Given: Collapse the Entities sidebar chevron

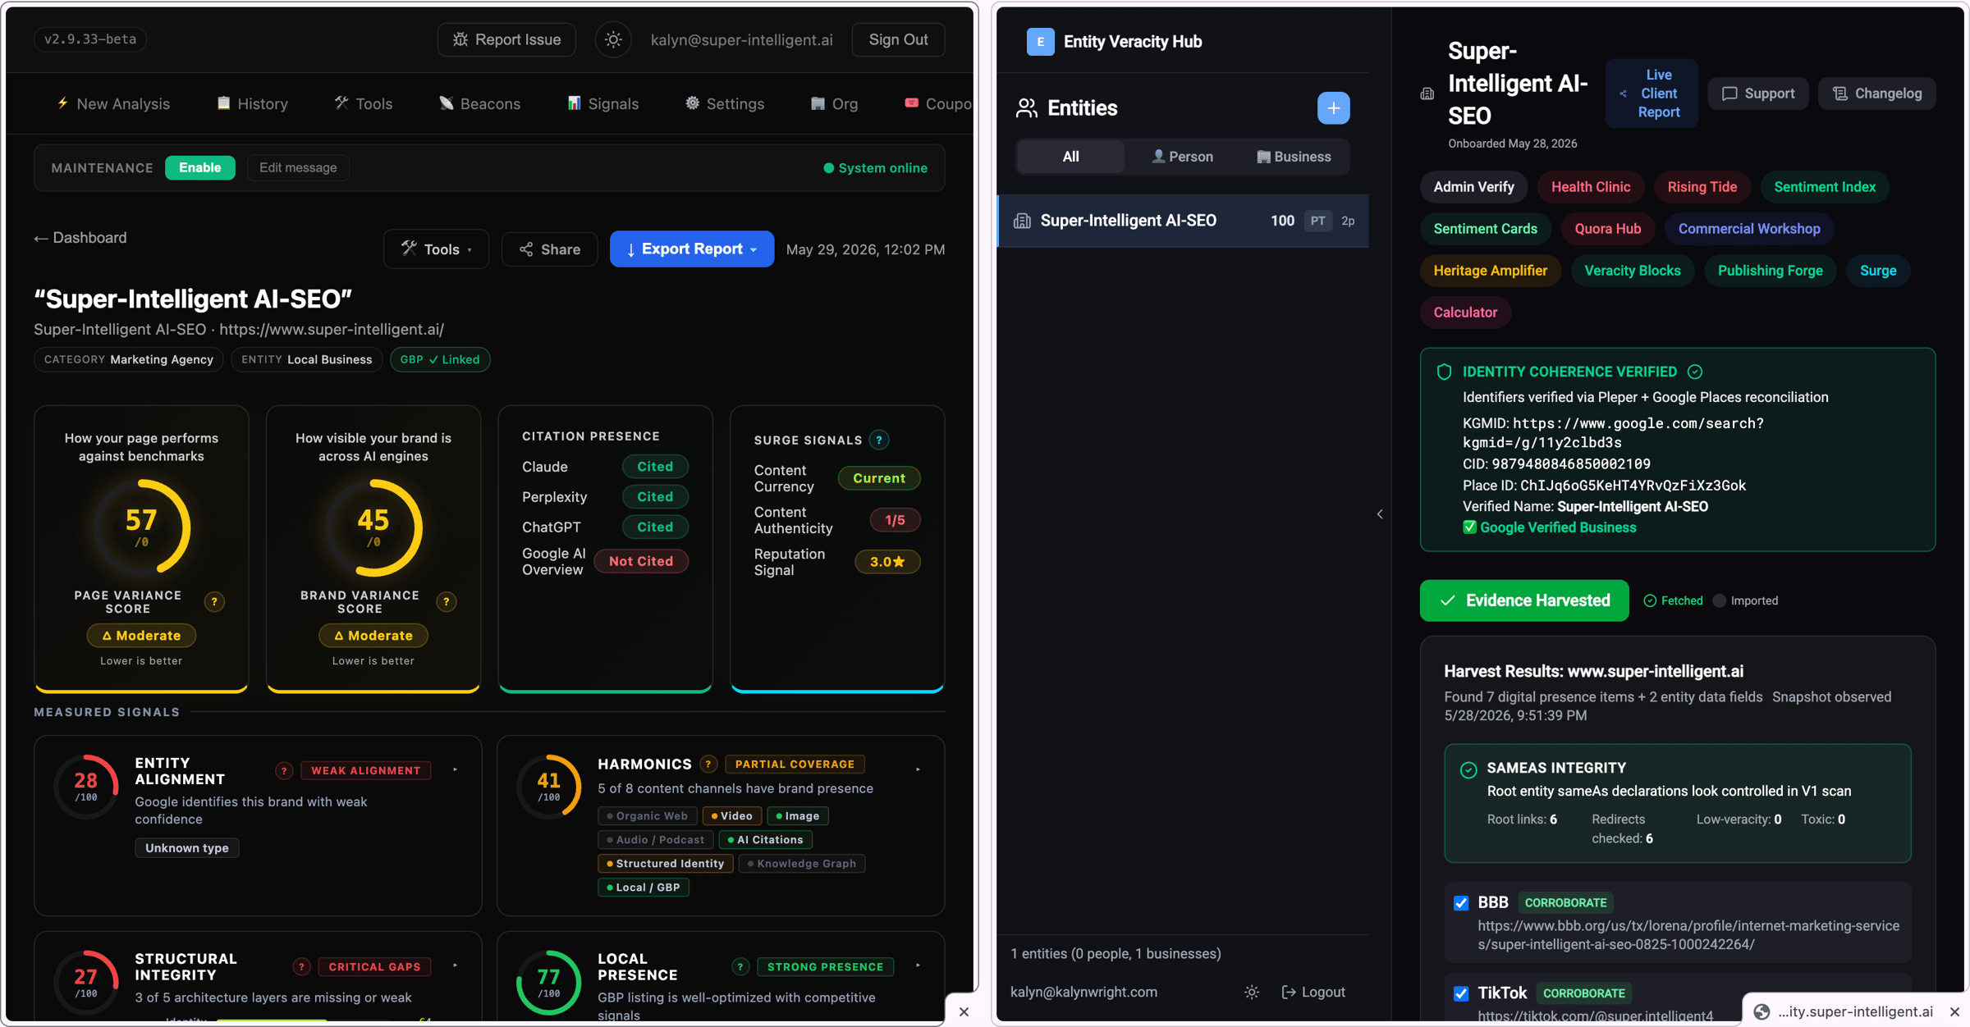Looking at the screenshot, I should (1380, 514).
